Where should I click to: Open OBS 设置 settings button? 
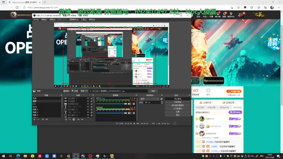(x=178, y=112)
